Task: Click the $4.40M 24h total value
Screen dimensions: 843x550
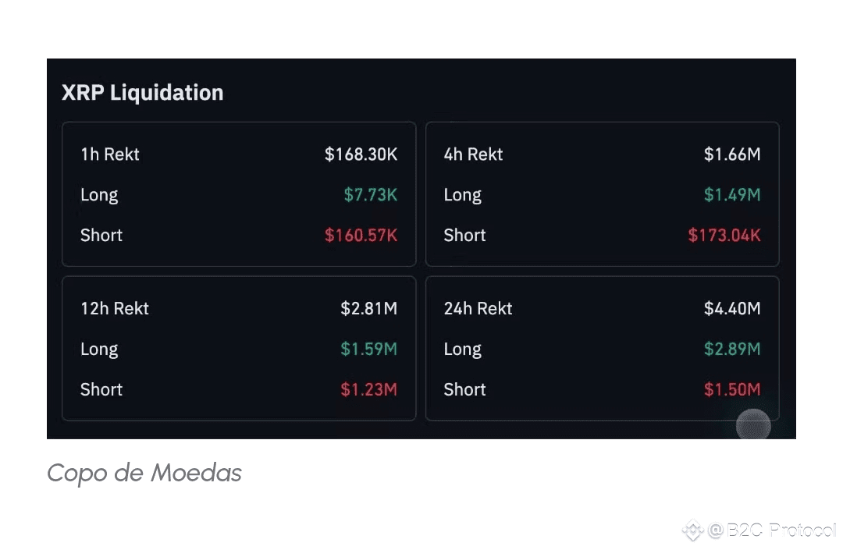Action: tap(731, 309)
